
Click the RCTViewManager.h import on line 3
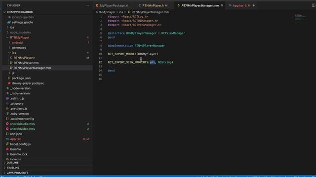click(x=141, y=25)
